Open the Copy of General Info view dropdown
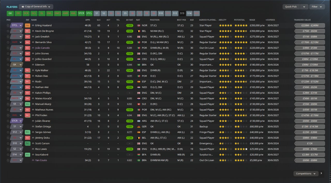Viewport: 331px width, 183px height. pyautogui.click(x=36, y=7)
